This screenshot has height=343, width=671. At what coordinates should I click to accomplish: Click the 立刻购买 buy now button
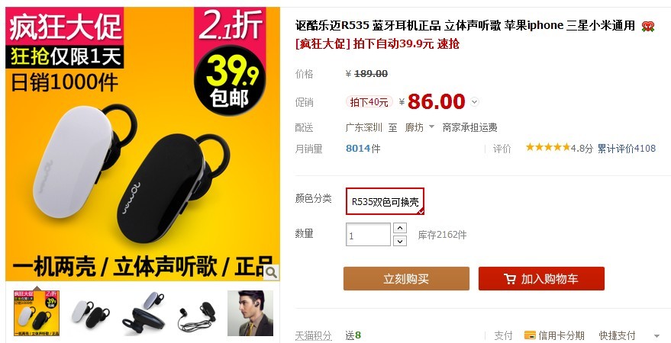tap(406, 278)
